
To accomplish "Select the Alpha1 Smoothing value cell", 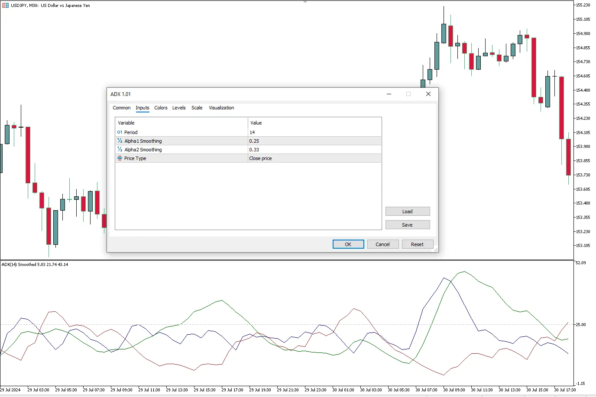I will [x=314, y=141].
